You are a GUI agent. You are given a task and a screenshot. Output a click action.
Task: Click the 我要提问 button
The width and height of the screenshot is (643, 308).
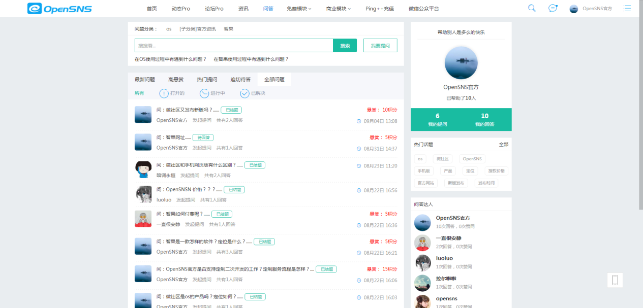(x=380, y=46)
